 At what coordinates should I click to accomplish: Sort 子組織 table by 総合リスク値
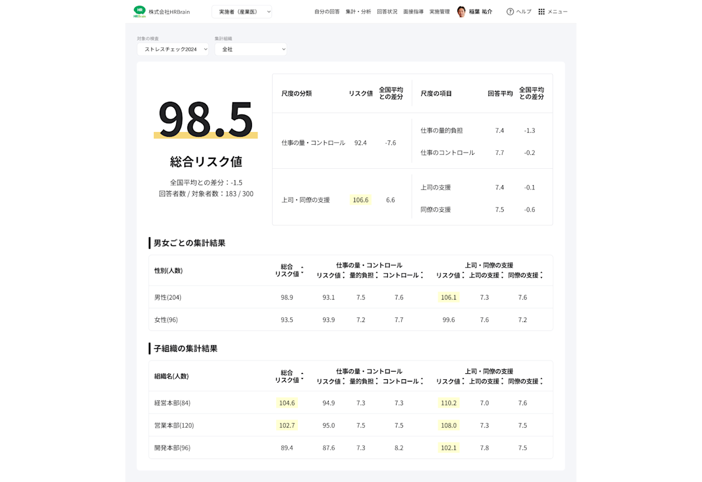pyautogui.click(x=302, y=376)
